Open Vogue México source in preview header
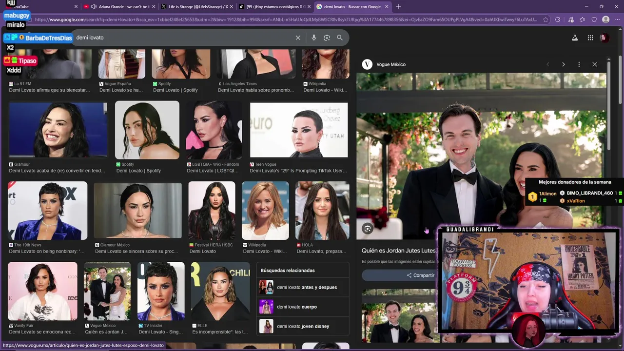 click(x=384, y=64)
